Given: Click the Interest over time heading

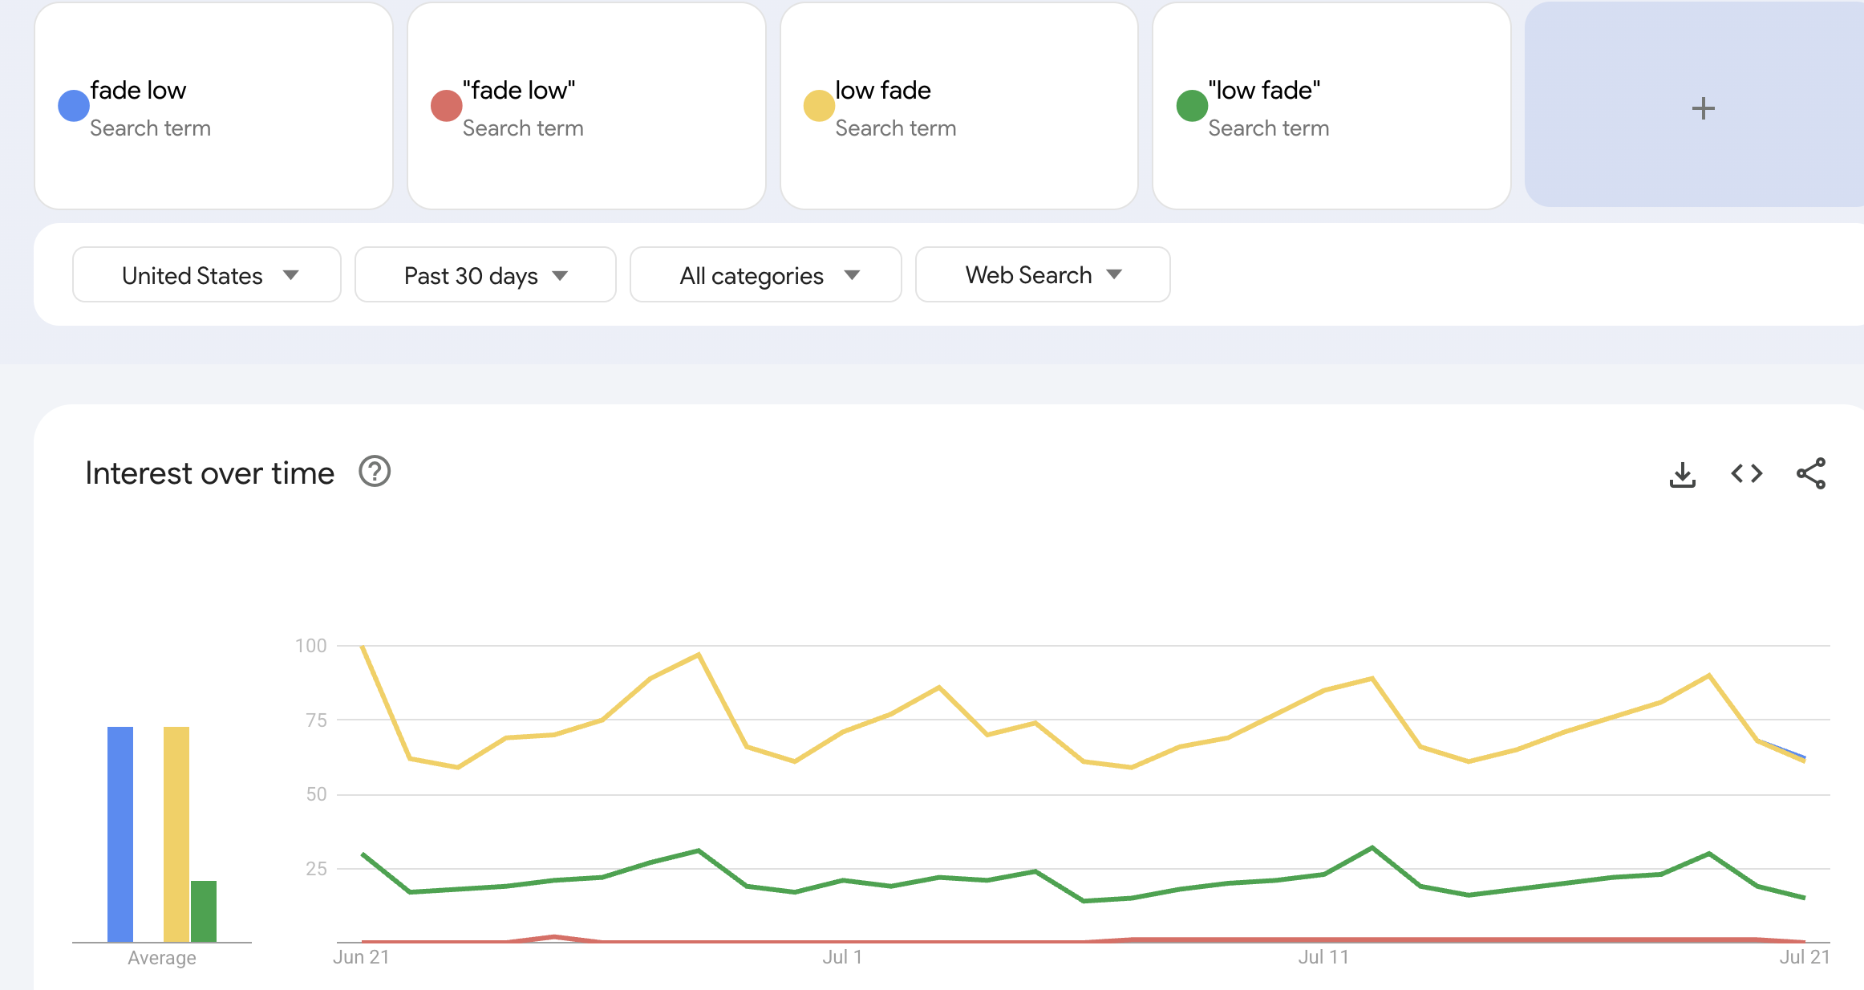Looking at the screenshot, I should [209, 473].
